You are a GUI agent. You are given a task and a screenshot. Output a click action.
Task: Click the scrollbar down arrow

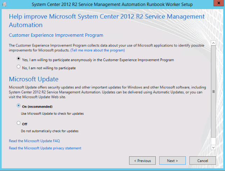point(213,148)
